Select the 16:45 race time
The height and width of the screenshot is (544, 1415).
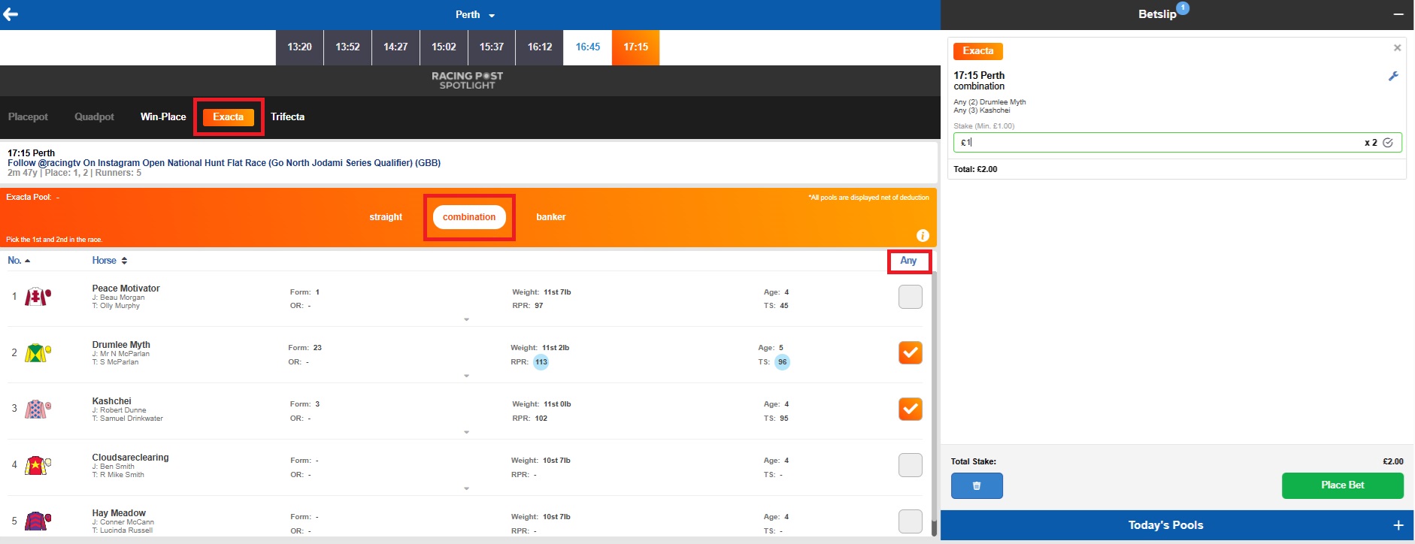[x=588, y=47]
